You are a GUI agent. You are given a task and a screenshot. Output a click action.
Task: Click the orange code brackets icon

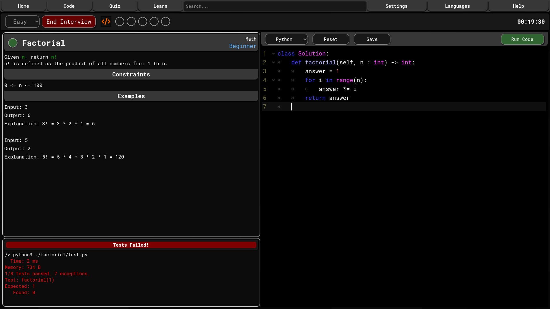[x=106, y=22]
